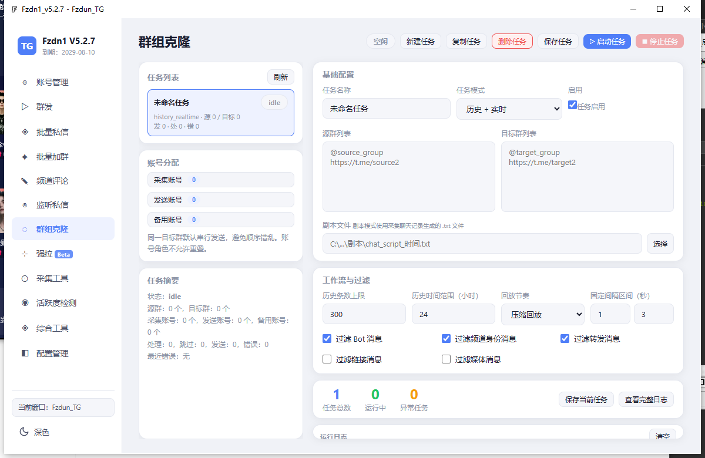Click the 采集账号 allocation row
Screen dimensions: 705x458
(221, 180)
